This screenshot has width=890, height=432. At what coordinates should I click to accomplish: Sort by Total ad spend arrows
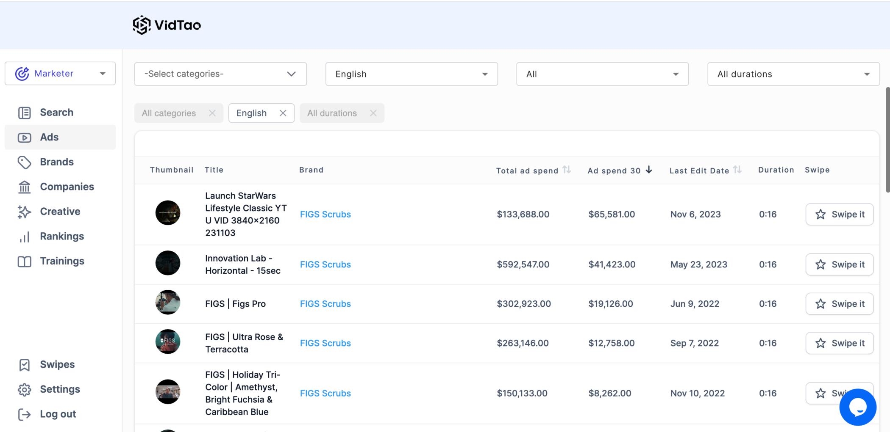567,170
